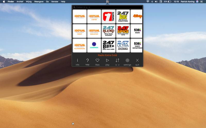Click the radio app menu bar icon

[107, 2]
